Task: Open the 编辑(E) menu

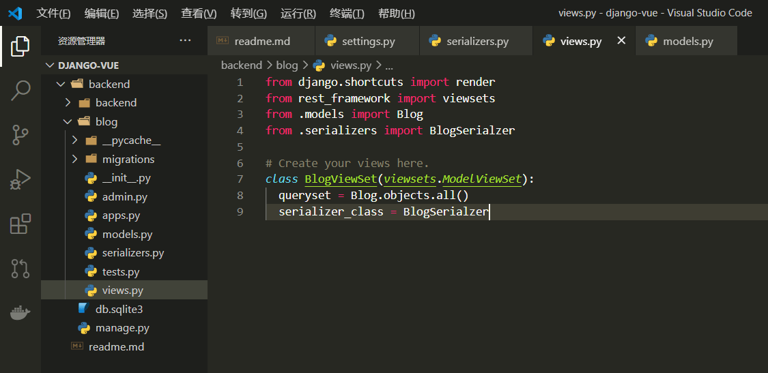Action: point(102,14)
